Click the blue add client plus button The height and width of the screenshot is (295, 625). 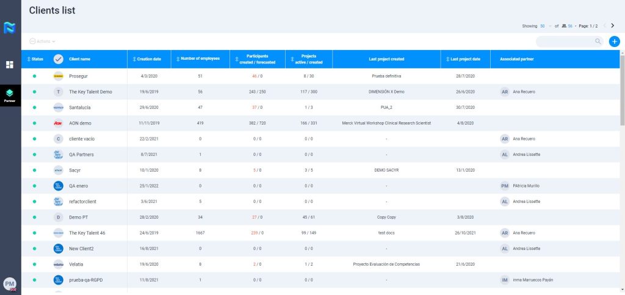point(615,42)
